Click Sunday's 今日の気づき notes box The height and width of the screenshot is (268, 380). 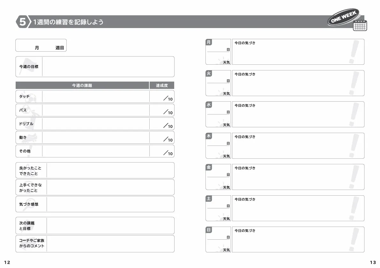click(x=298, y=240)
